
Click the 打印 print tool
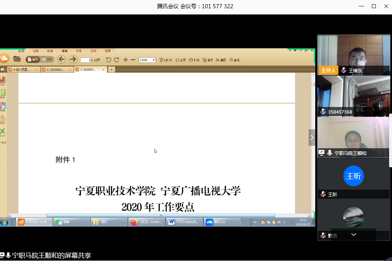pos(194,60)
